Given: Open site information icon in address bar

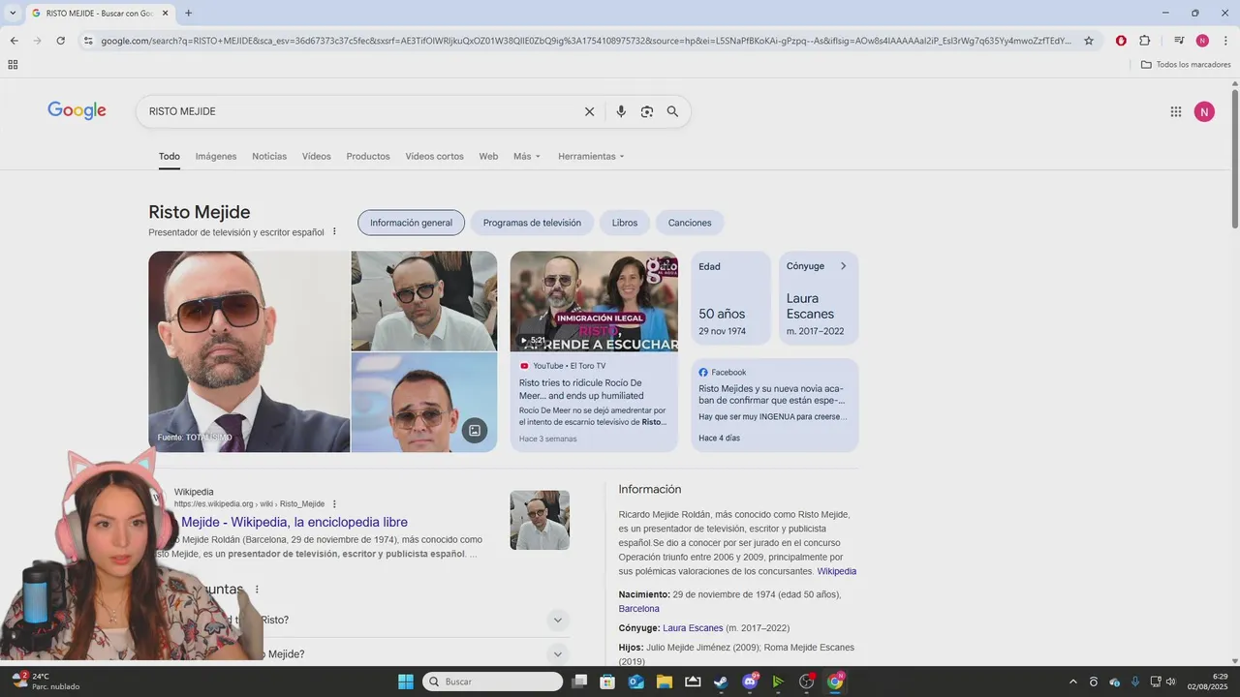Looking at the screenshot, I should 88,41.
